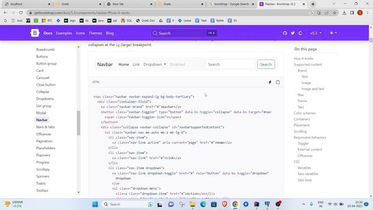Open Blog in the Bootstrap header
Image resolution: width=373 pixels, height=210 pixels.
point(110,33)
